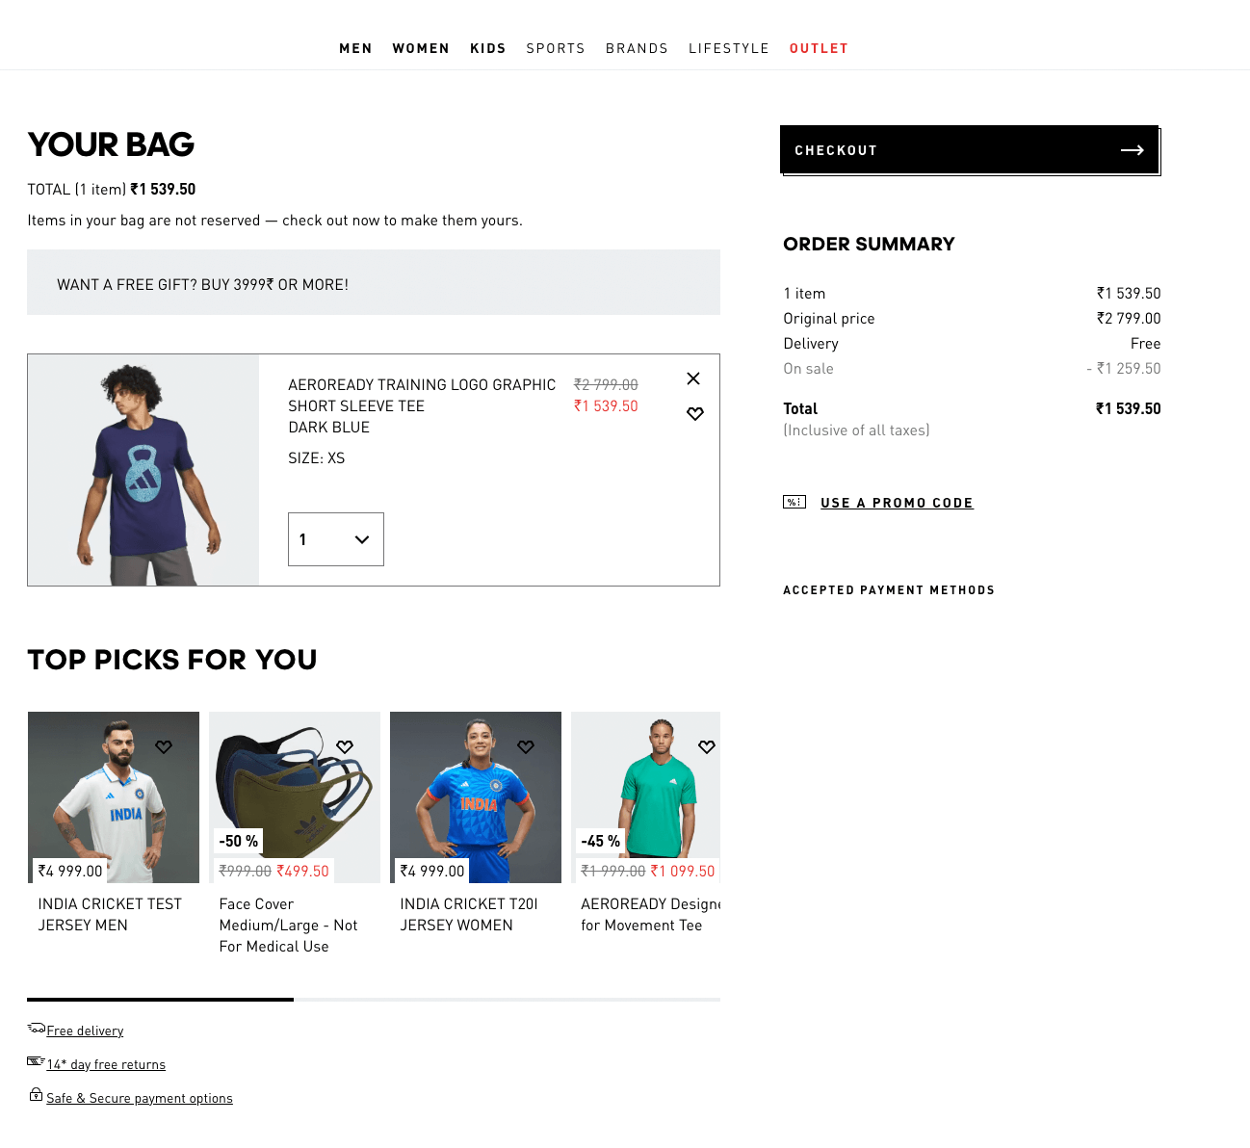The height and width of the screenshot is (1148, 1250).
Task: Toggle wishlist heart on Face Cover
Action: coord(345,747)
